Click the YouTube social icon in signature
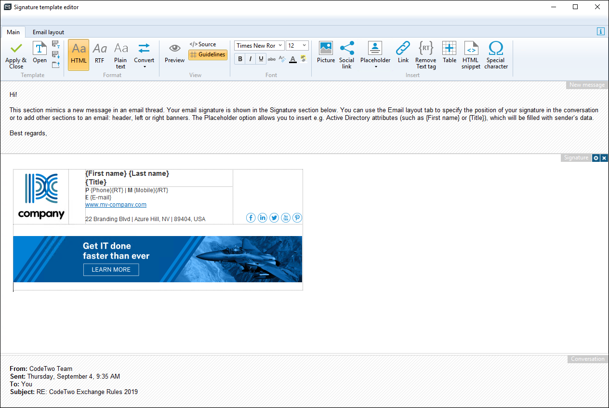 point(286,218)
